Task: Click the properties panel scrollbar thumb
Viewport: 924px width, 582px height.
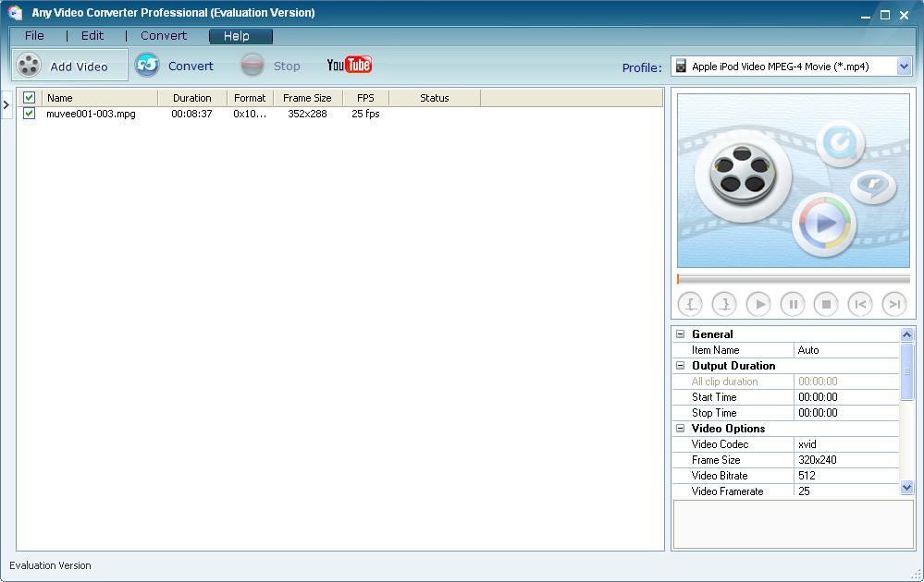Action: [906, 371]
